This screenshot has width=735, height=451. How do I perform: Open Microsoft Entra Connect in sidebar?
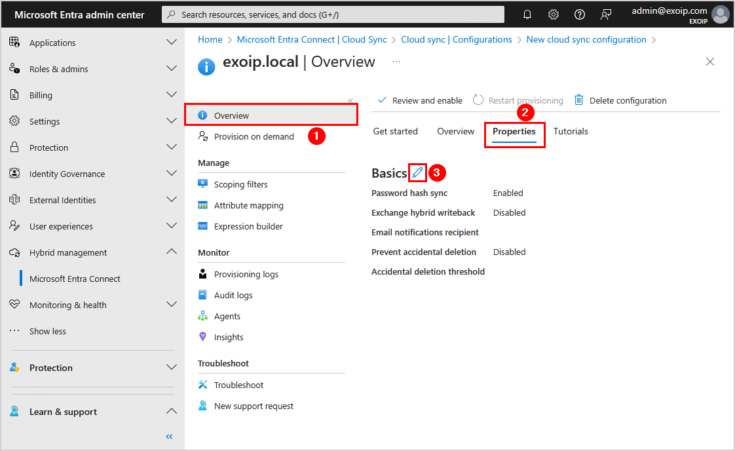pyautogui.click(x=75, y=279)
